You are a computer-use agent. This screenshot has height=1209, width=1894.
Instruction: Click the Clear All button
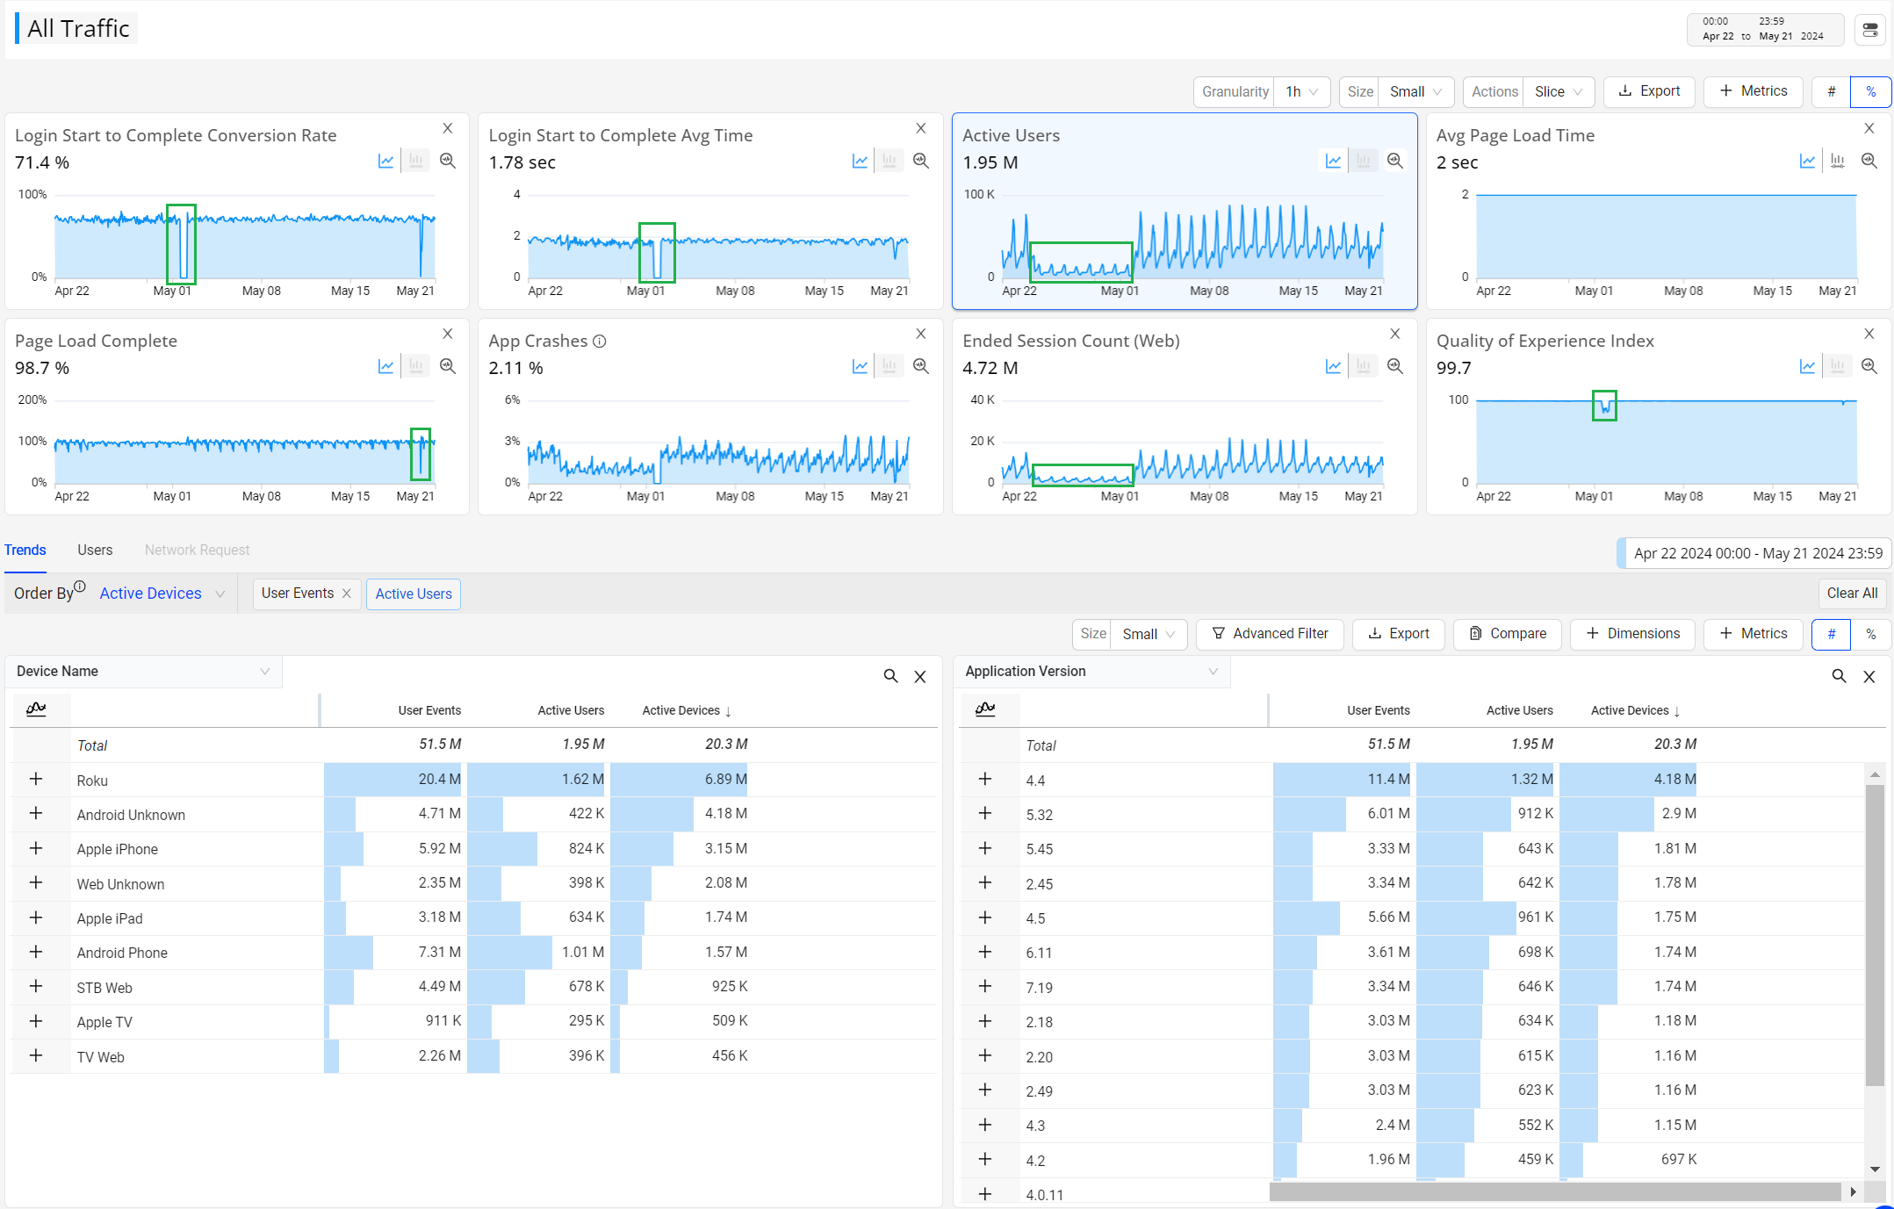pos(1852,594)
